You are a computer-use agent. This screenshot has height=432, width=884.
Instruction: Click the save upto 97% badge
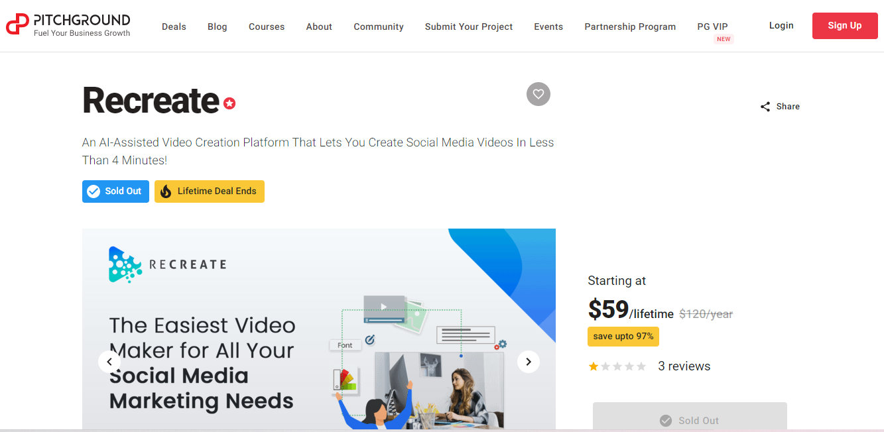pos(623,337)
